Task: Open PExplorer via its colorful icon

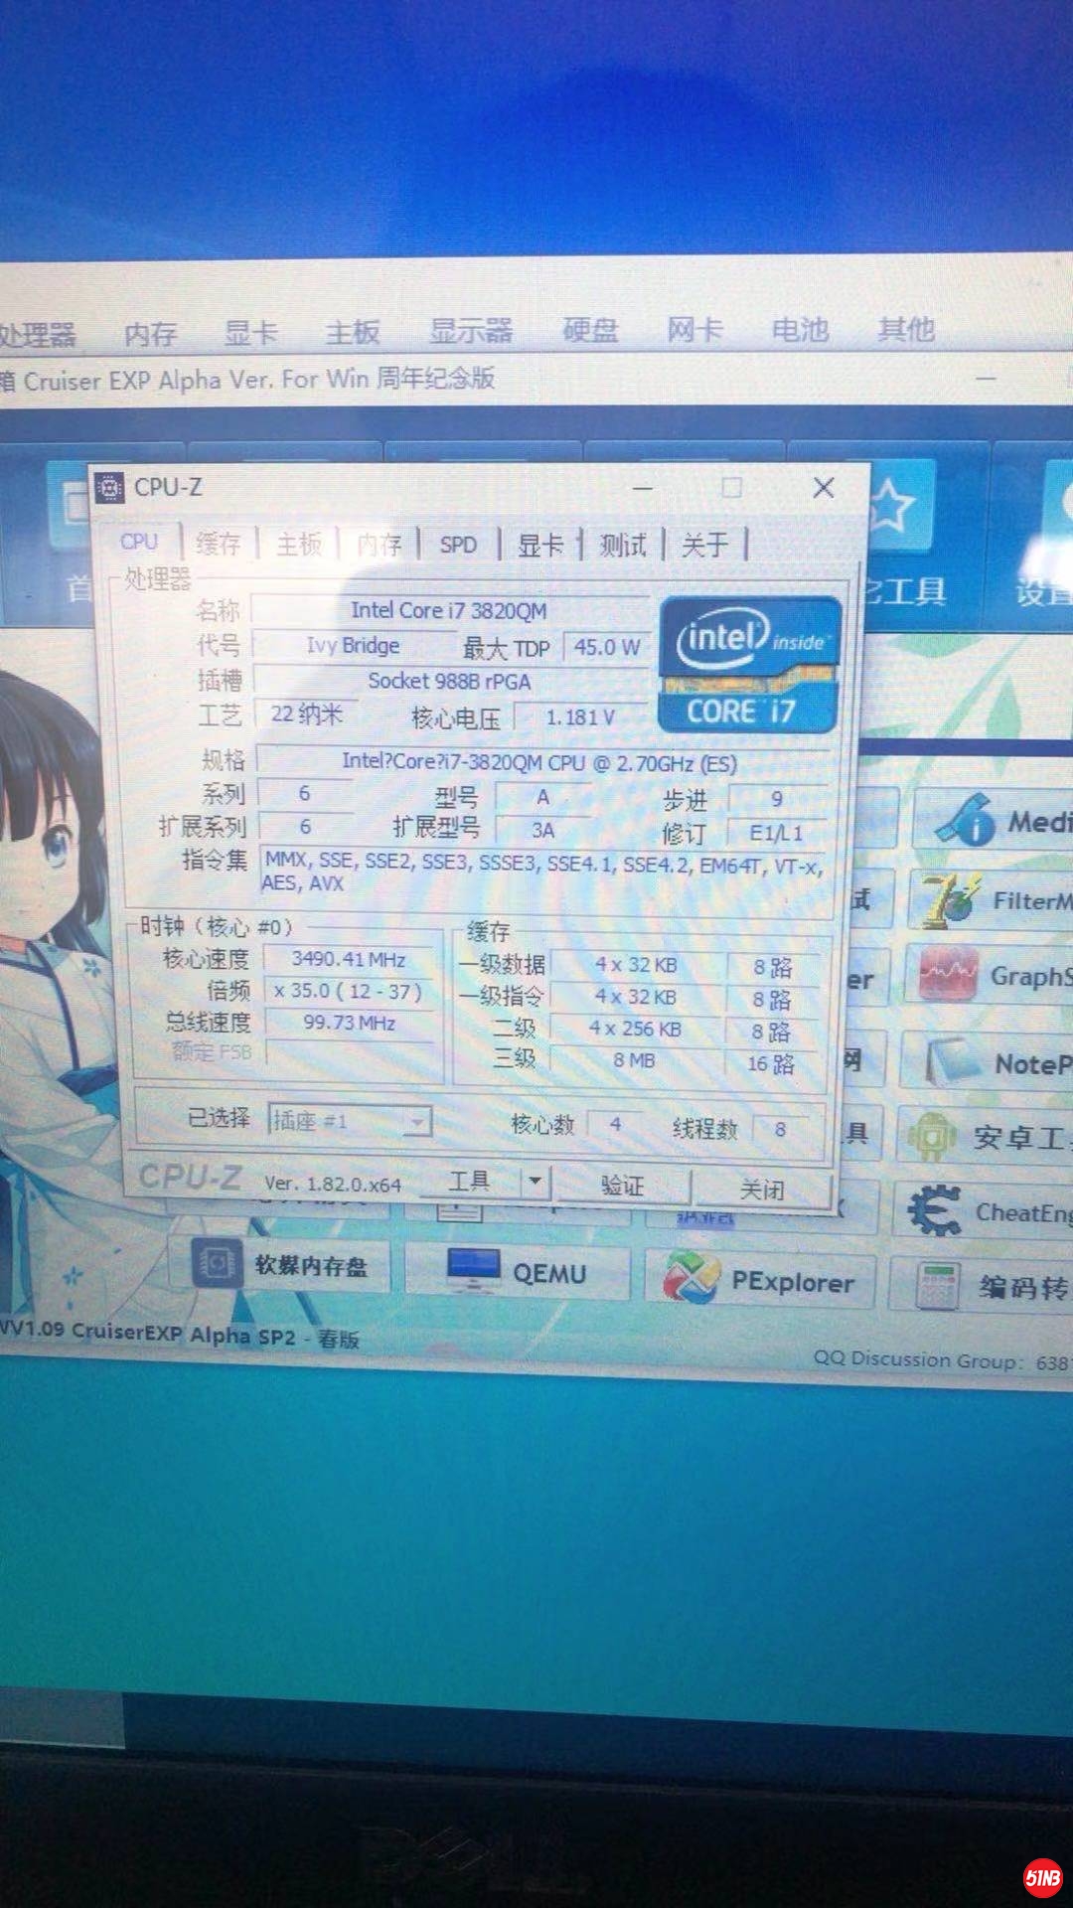Action: click(690, 1278)
